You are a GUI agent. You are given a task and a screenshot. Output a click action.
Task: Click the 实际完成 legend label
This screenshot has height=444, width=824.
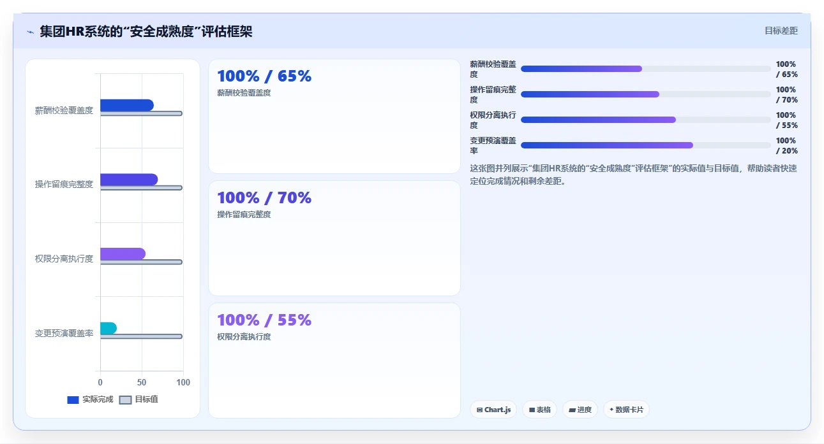tap(98, 400)
